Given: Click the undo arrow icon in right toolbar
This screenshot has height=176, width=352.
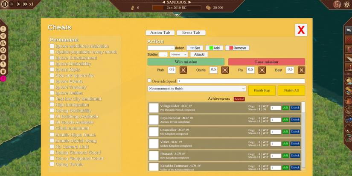Looking at the screenshot, I should (349, 30).
